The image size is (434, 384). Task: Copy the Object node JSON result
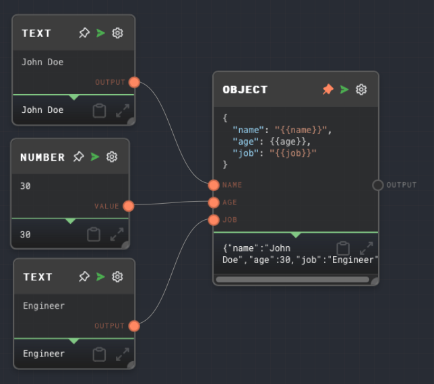pos(343,248)
